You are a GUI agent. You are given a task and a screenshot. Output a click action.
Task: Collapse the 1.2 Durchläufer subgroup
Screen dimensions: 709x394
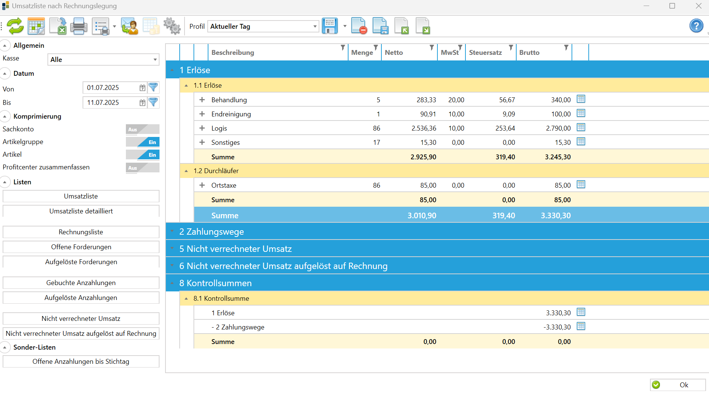pos(186,171)
